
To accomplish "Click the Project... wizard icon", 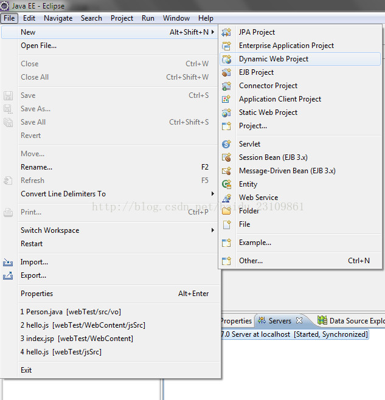I will 226,126.
